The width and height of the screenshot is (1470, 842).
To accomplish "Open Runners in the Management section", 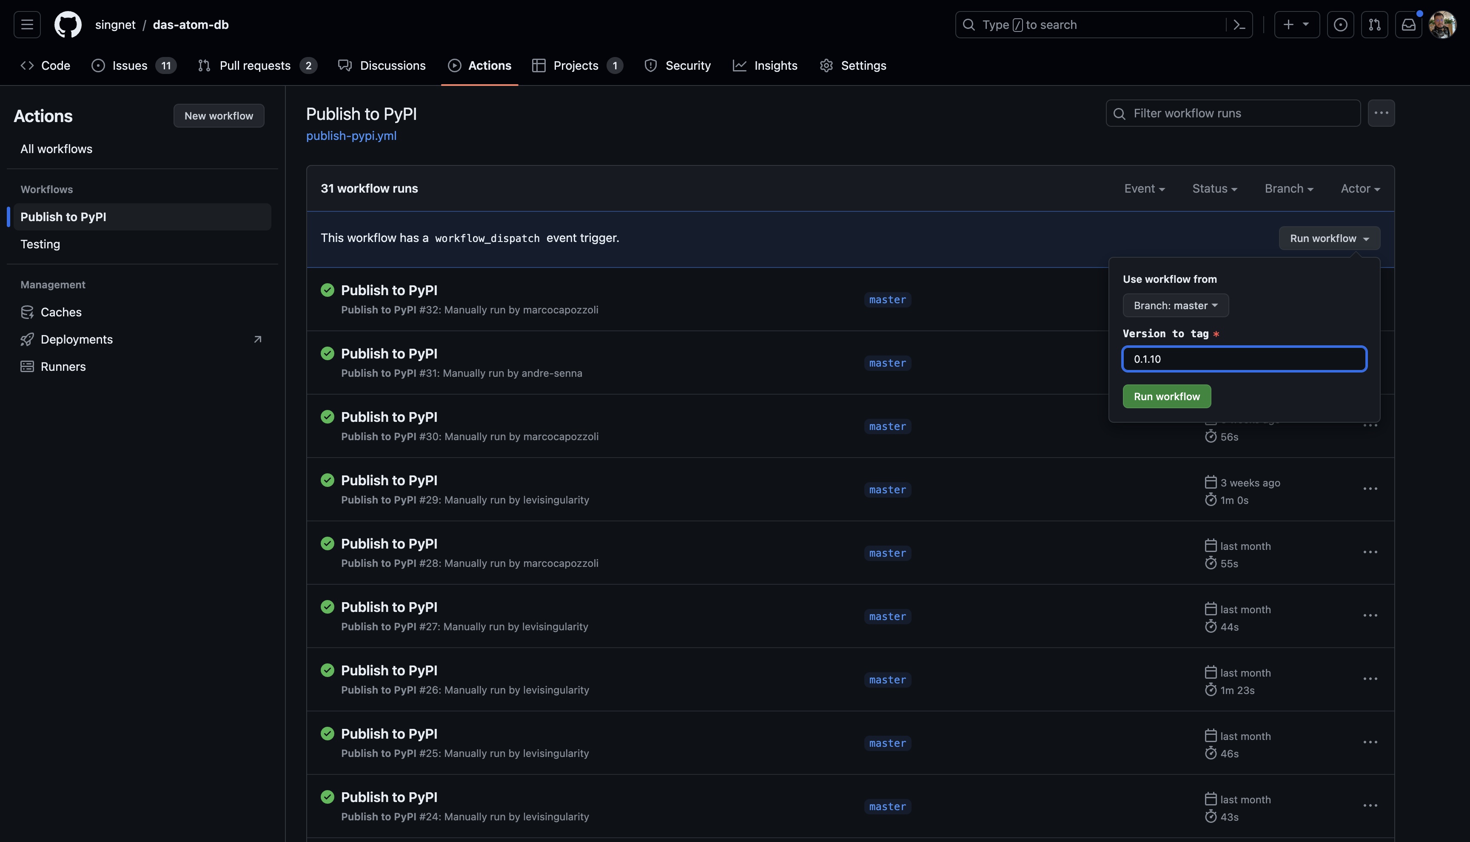I will pos(142,367).
